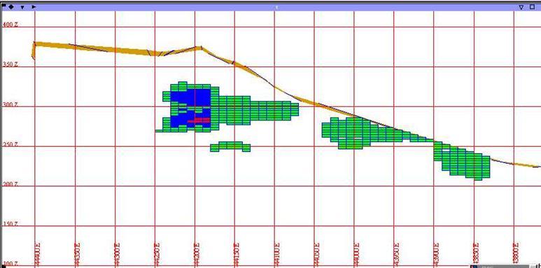Select the large blue block zone
The height and width of the screenshot is (268, 541).
tap(190, 108)
